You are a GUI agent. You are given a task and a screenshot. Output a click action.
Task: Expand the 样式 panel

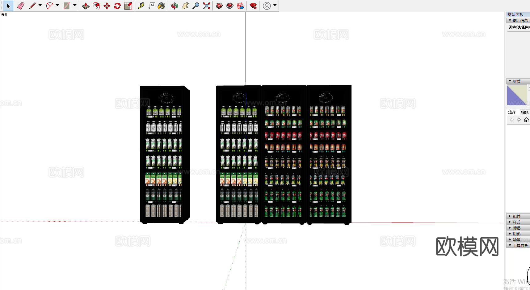518,222
